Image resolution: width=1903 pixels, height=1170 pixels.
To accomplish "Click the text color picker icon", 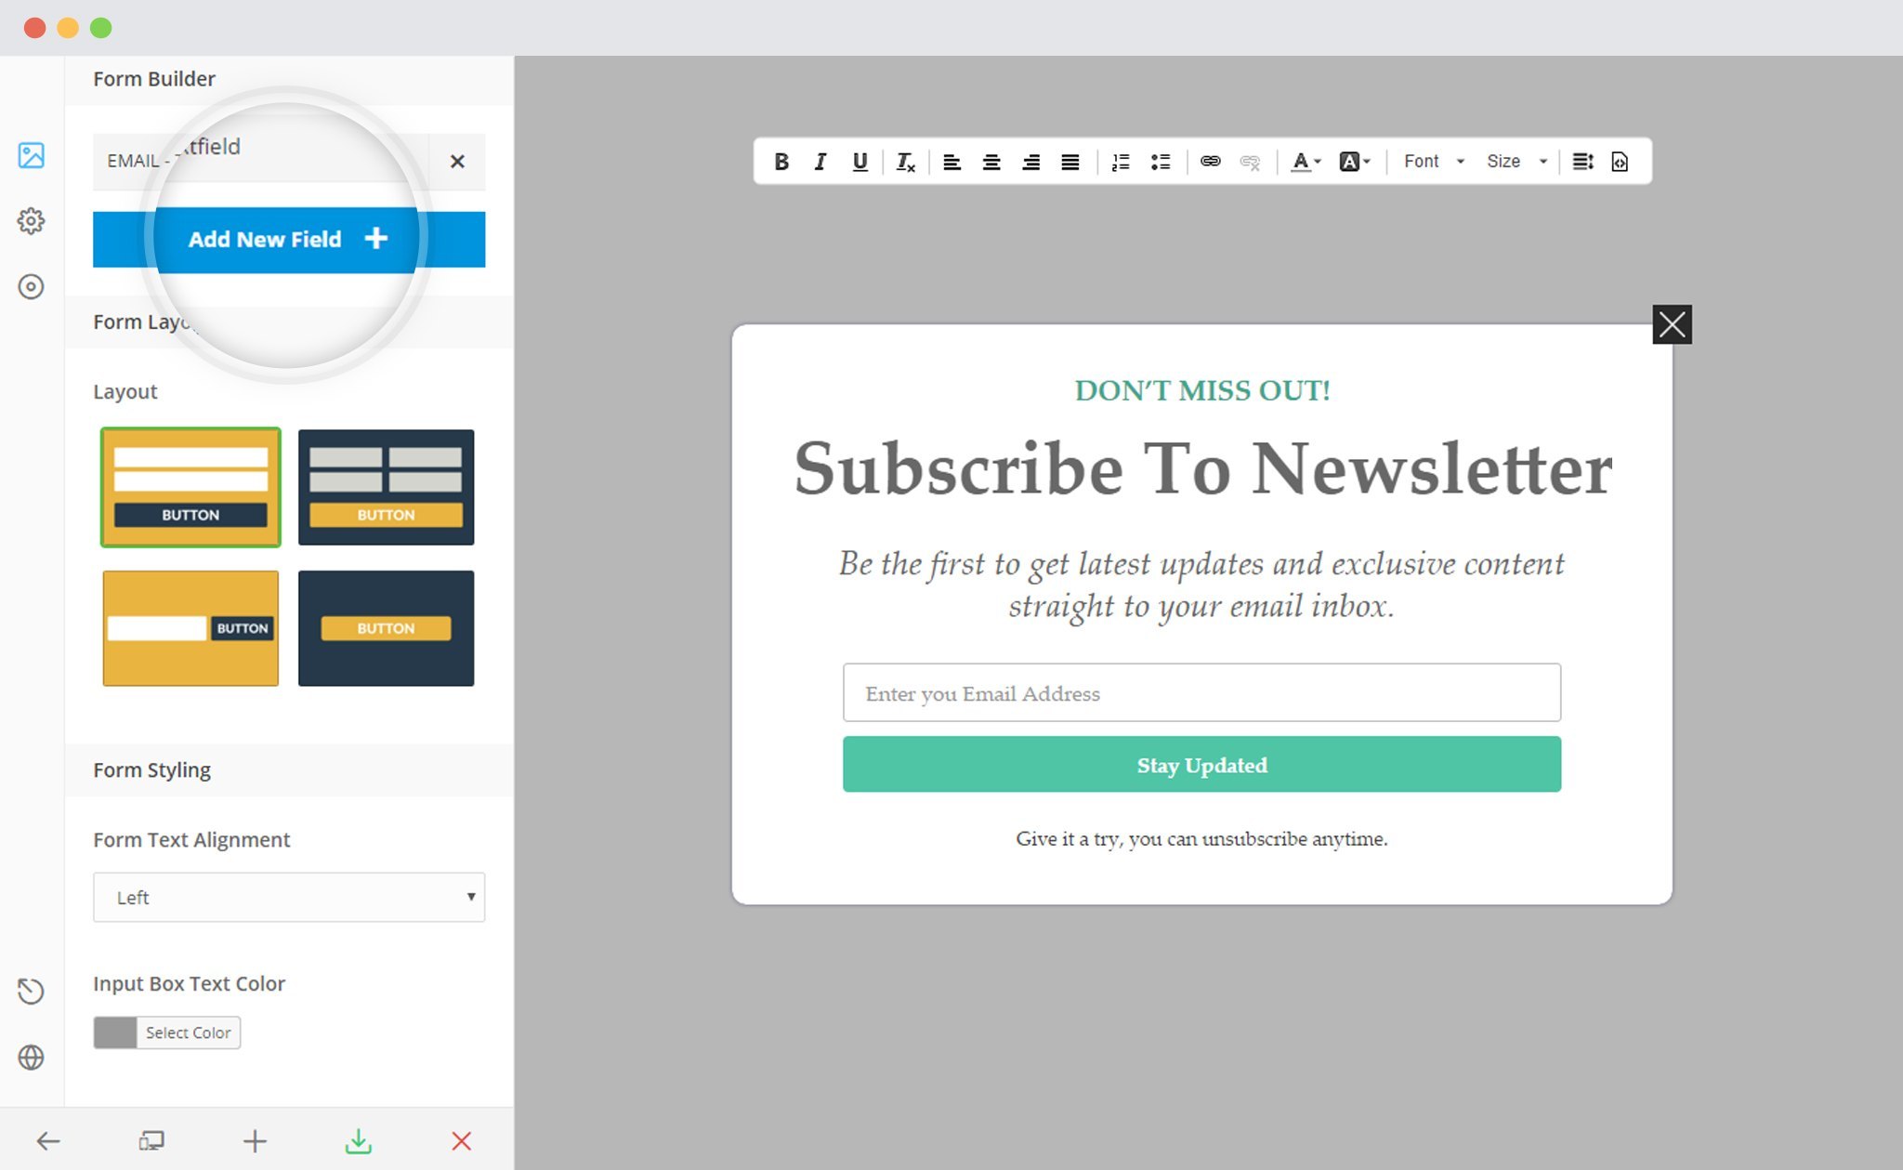I will (x=1301, y=161).
